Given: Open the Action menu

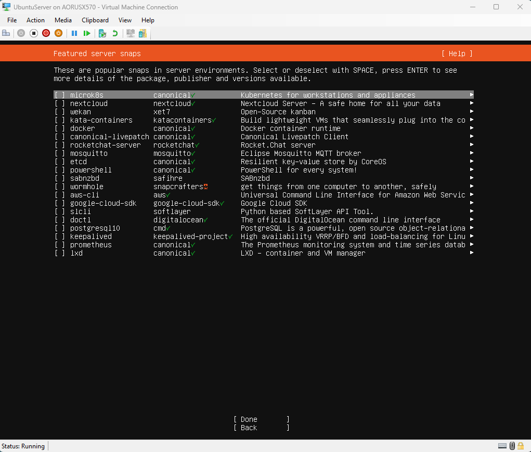Looking at the screenshot, I should tap(35, 20).
